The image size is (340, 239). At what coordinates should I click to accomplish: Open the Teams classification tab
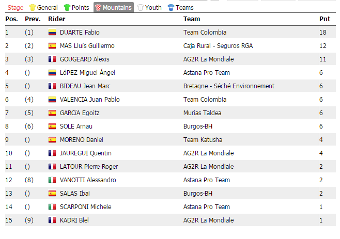pos(180,8)
